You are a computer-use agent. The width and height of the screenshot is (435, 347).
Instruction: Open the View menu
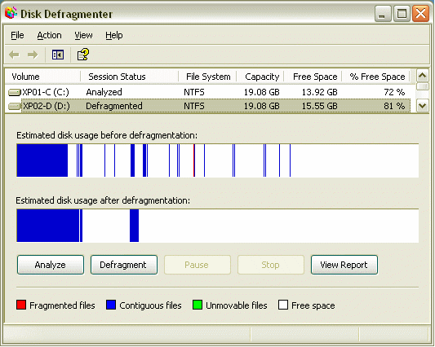[x=83, y=36]
